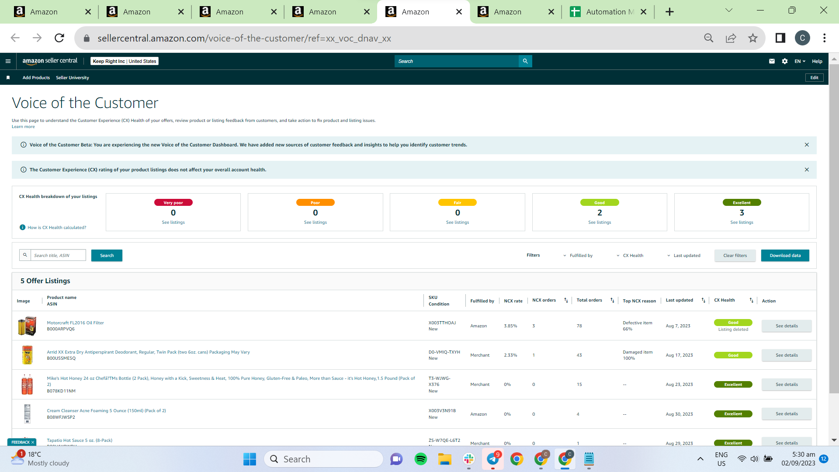Open Telegram from the taskbar
The image size is (839, 472).
coord(493,459)
